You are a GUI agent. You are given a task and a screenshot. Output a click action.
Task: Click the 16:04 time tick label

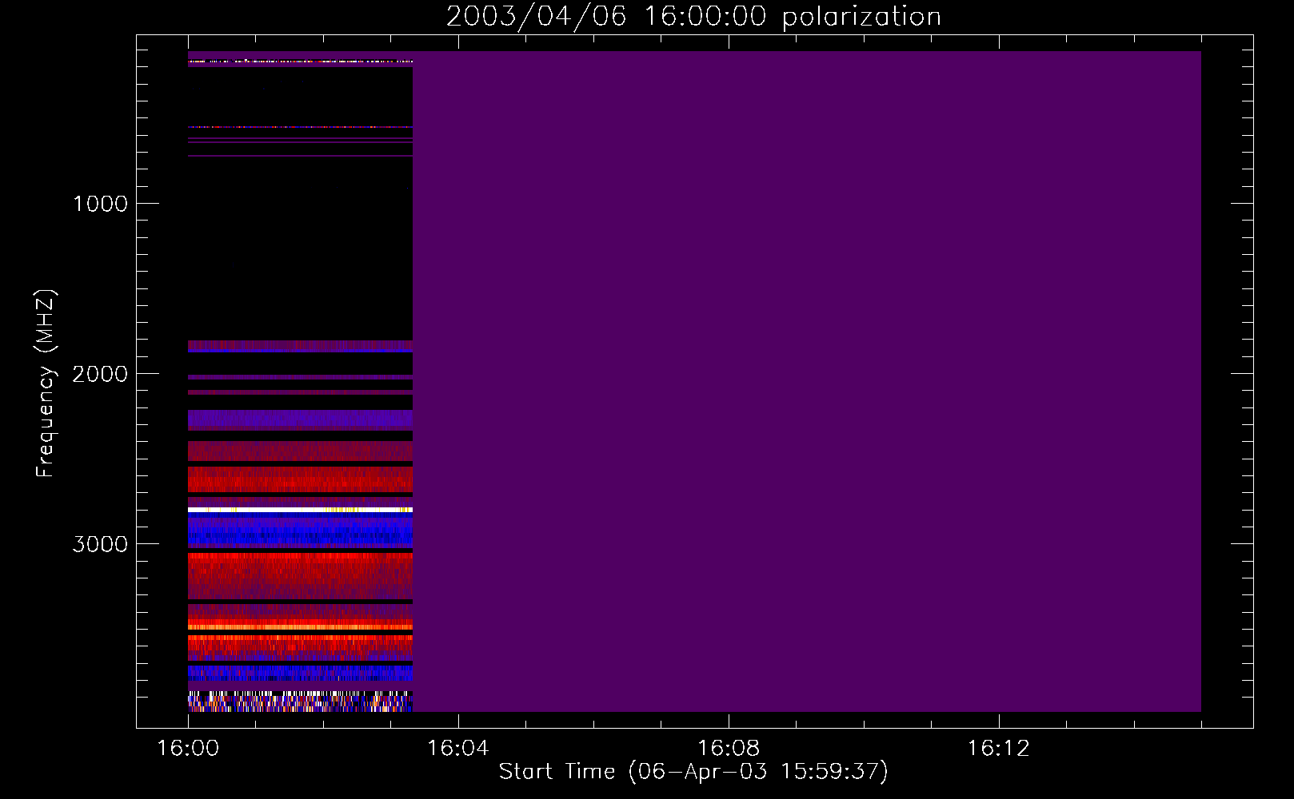click(x=458, y=749)
